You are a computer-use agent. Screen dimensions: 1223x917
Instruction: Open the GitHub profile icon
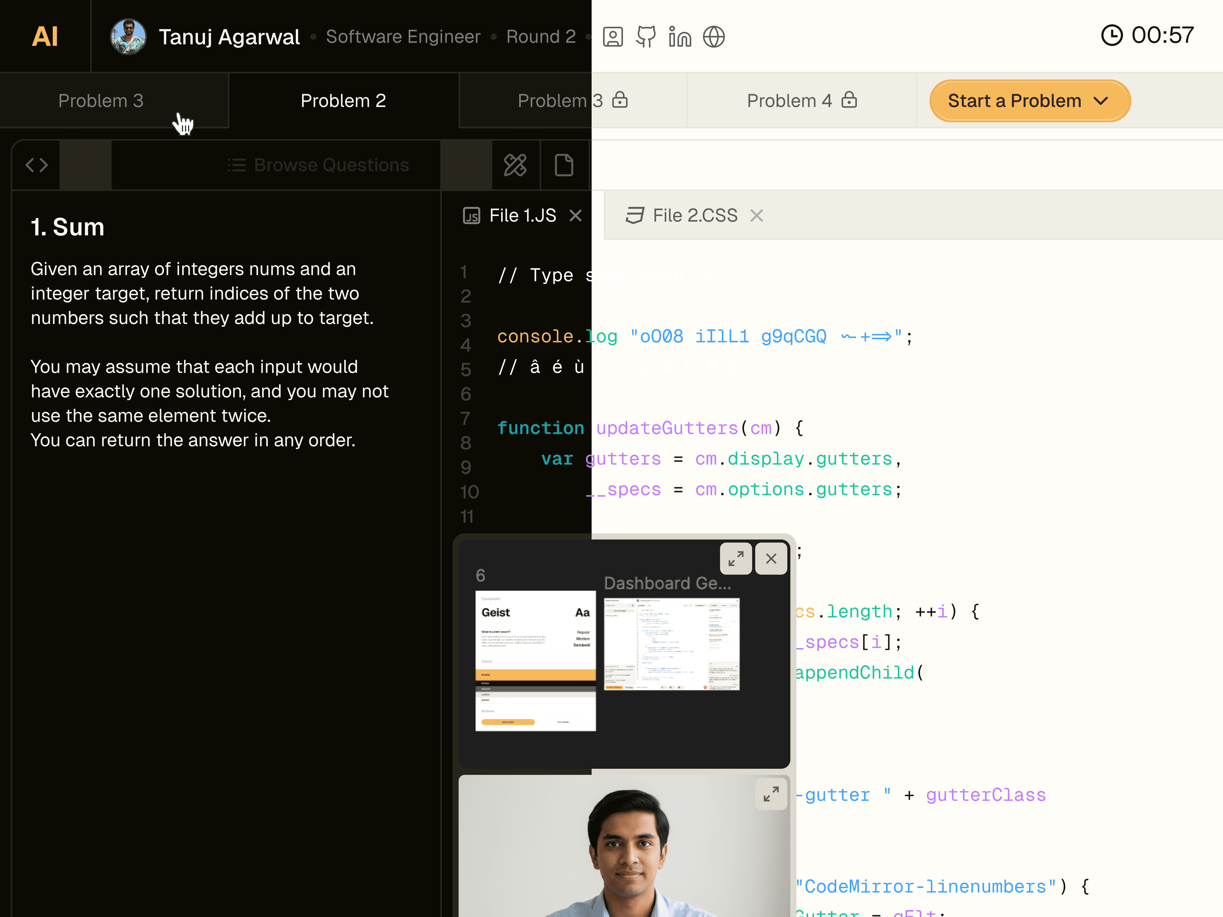click(x=646, y=37)
